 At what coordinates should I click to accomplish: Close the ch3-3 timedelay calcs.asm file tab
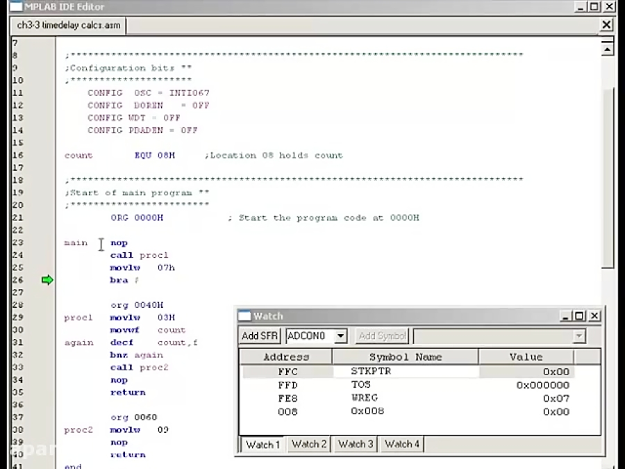tap(606, 25)
